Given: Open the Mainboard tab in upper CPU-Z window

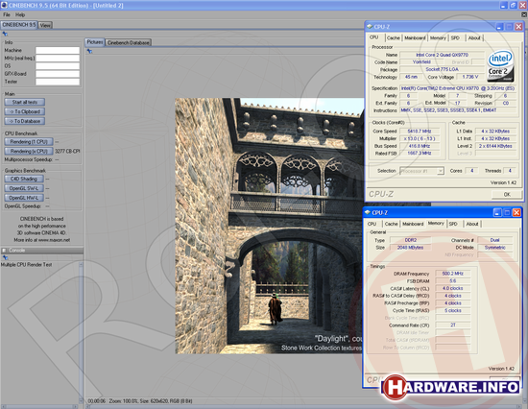Looking at the screenshot, I should (415, 37).
